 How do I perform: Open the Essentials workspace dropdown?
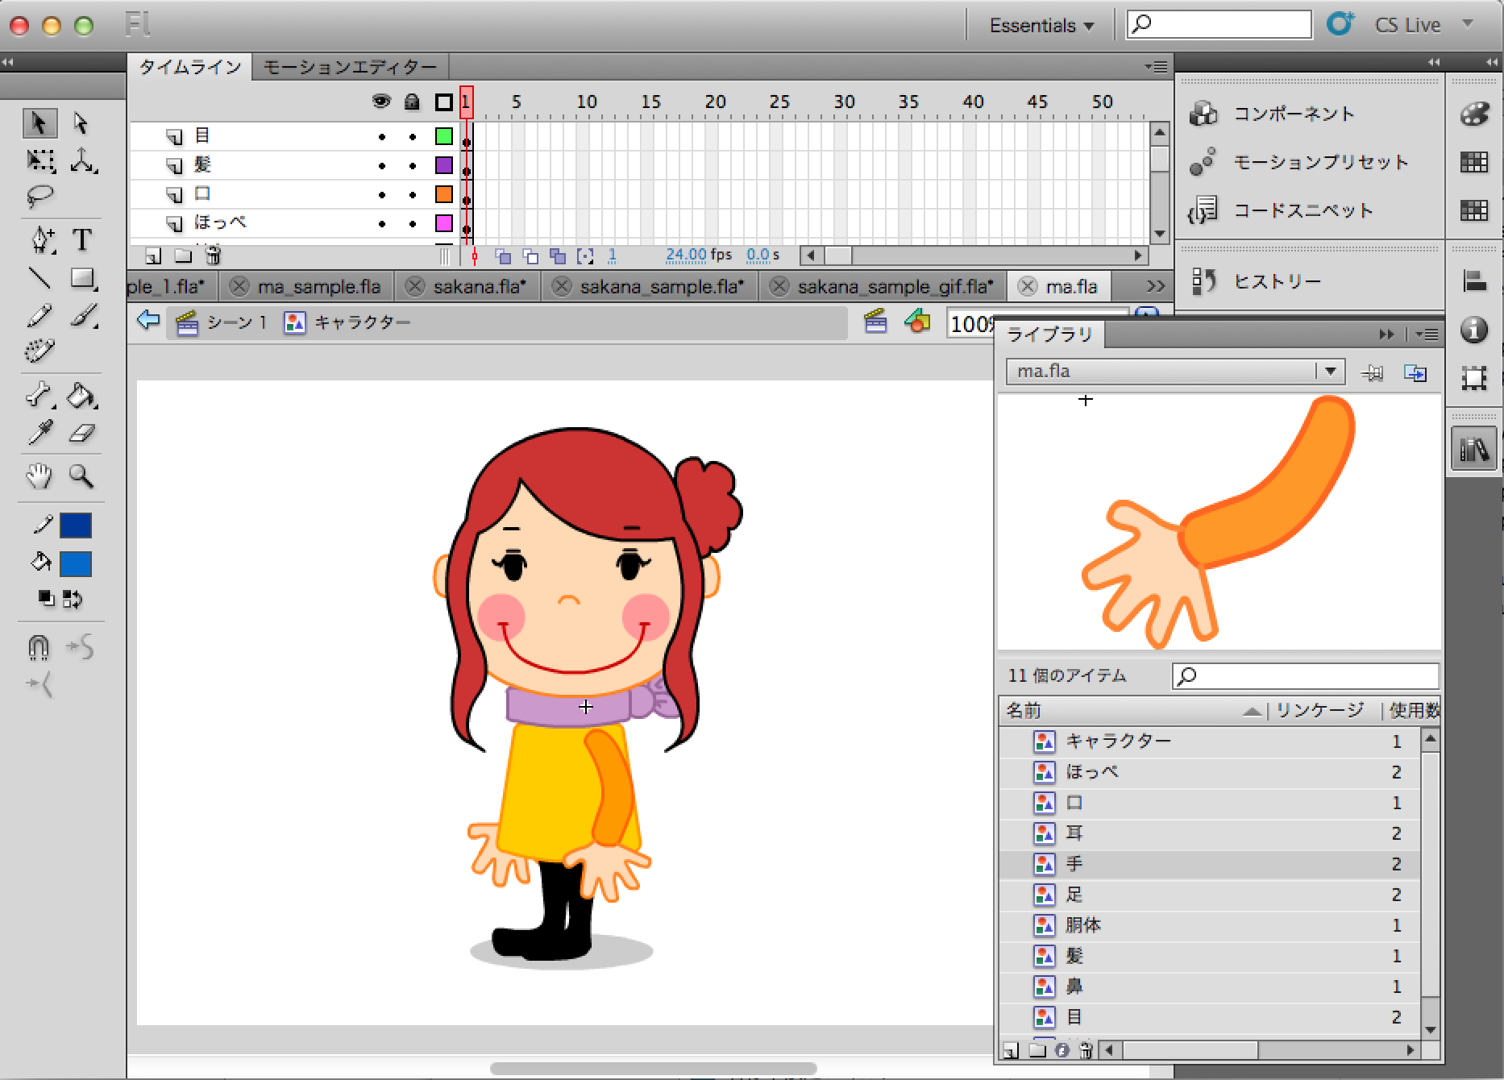pyautogui.click(x=1041, y=26)
